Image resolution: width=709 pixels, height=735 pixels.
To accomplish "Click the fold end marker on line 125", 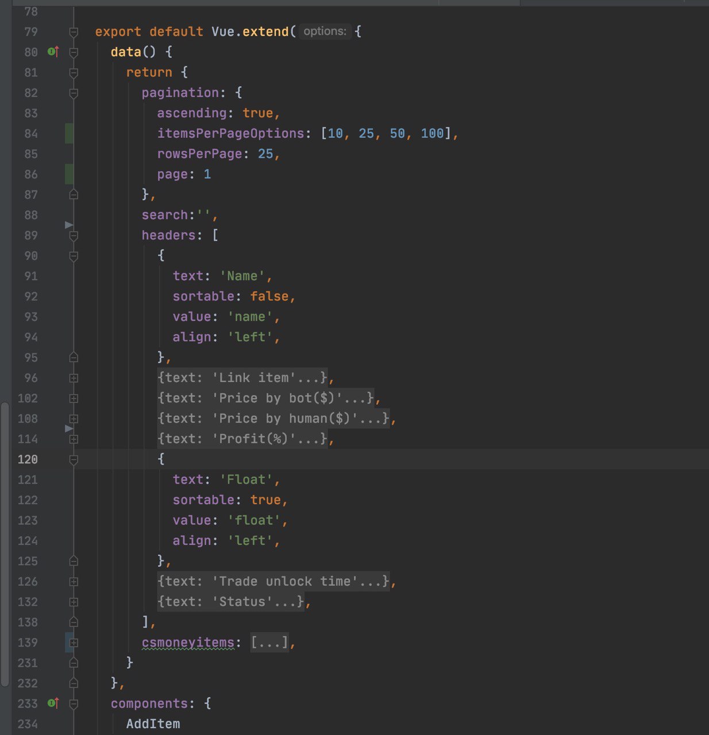I will [x=74, y=561].
